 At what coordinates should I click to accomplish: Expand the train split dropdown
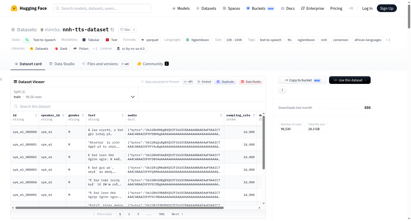(74, 94)
